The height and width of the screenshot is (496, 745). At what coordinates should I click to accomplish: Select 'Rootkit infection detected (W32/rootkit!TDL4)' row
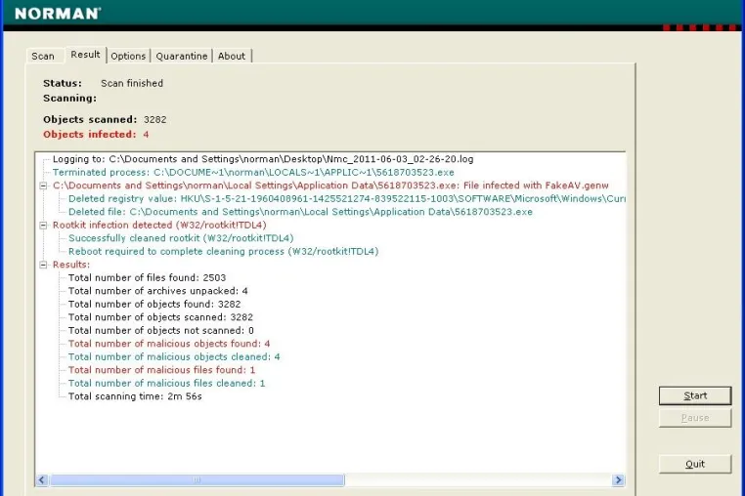[x=159, y=225]
